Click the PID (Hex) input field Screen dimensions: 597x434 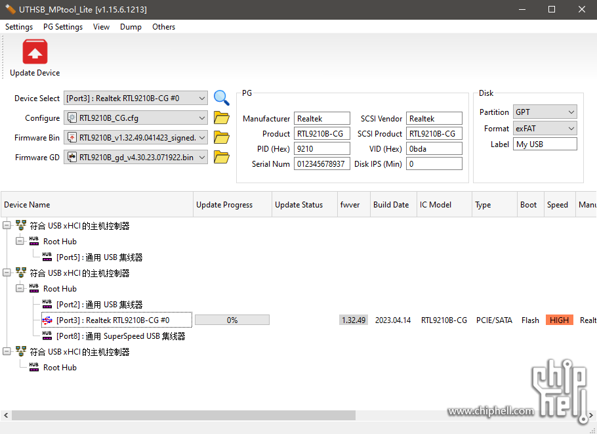pos(321,148)
